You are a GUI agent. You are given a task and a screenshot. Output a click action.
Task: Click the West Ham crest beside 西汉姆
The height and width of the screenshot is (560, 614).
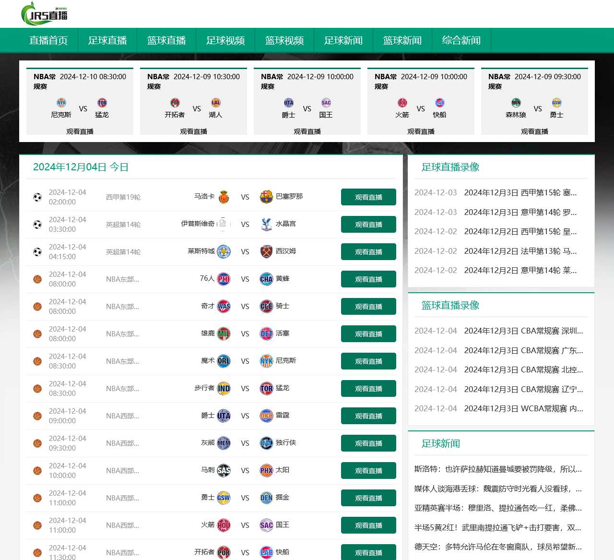266,251
